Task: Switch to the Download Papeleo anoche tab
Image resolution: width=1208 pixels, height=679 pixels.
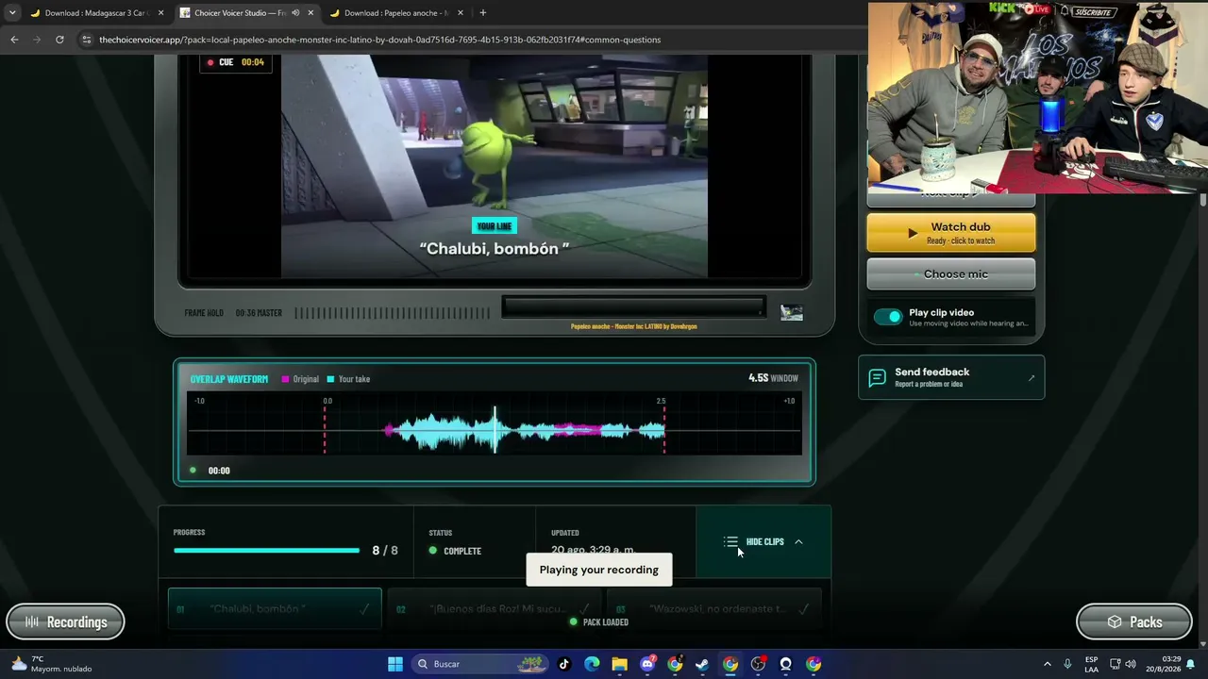Action: coord(396,13)
